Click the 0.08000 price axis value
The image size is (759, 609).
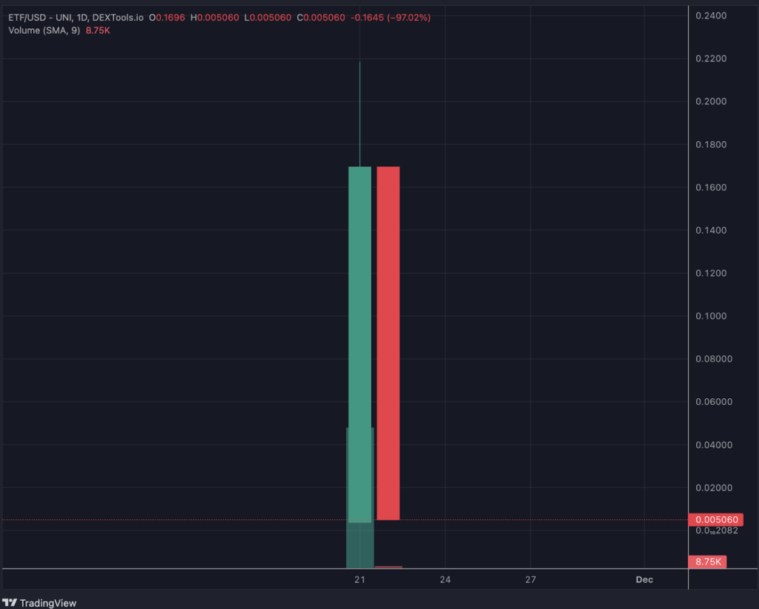click(714, 359)
